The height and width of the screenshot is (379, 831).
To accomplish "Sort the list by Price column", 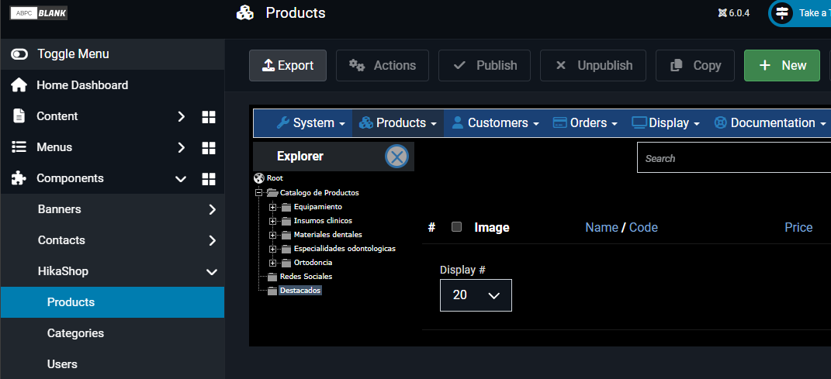I will tap(798, 227).
